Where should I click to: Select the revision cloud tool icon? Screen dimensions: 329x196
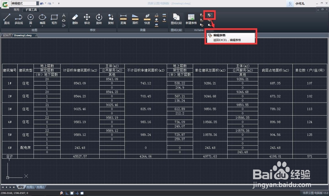(x=63, y=20)
